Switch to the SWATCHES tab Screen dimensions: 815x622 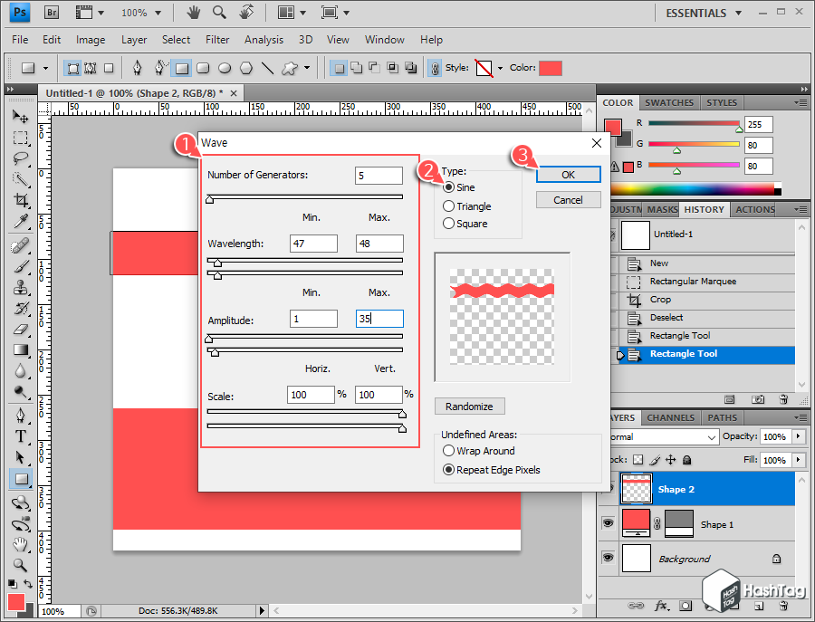click(669, 103)
